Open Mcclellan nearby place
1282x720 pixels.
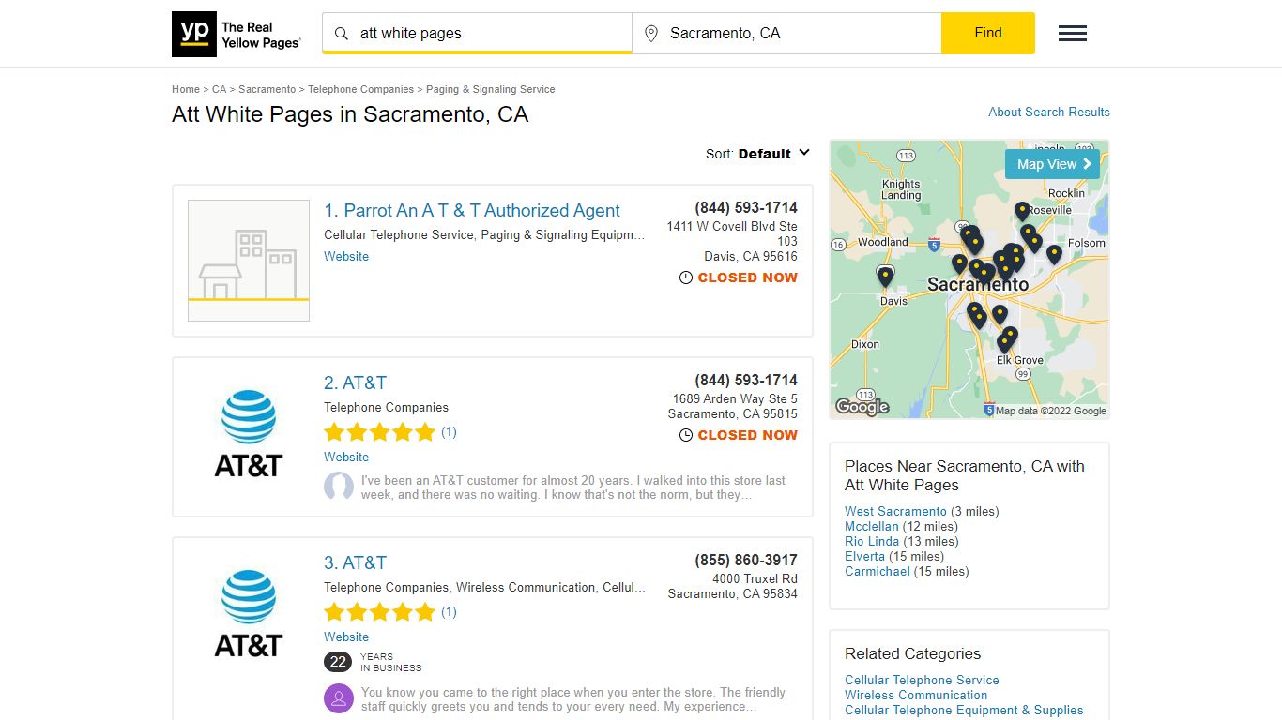(x=872, y=526)
